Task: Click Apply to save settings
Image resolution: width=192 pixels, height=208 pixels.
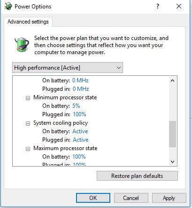Action: (x=169, y=198)
